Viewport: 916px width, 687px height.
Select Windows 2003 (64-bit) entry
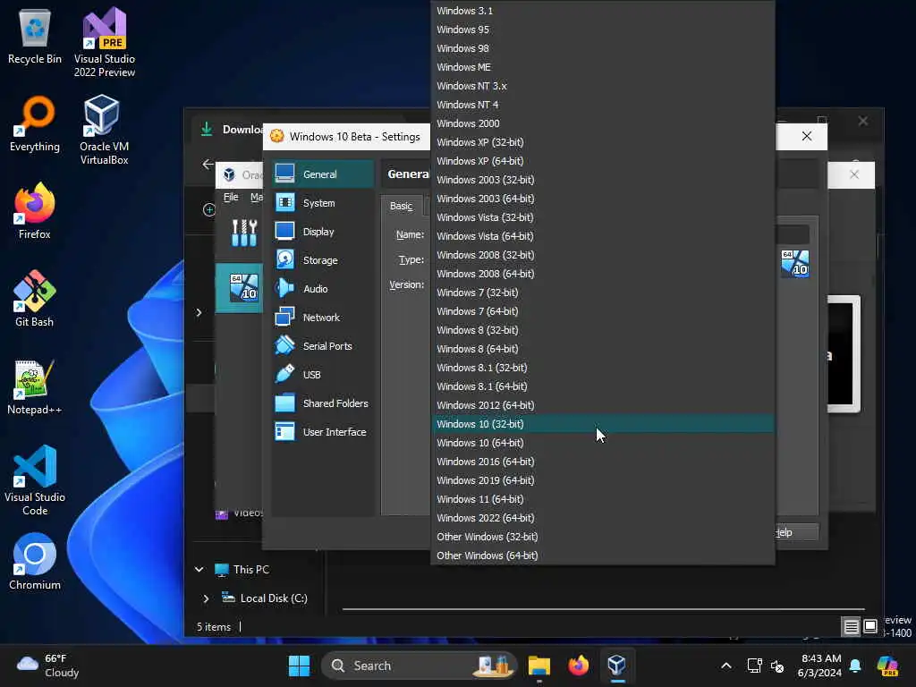(603, 198)
